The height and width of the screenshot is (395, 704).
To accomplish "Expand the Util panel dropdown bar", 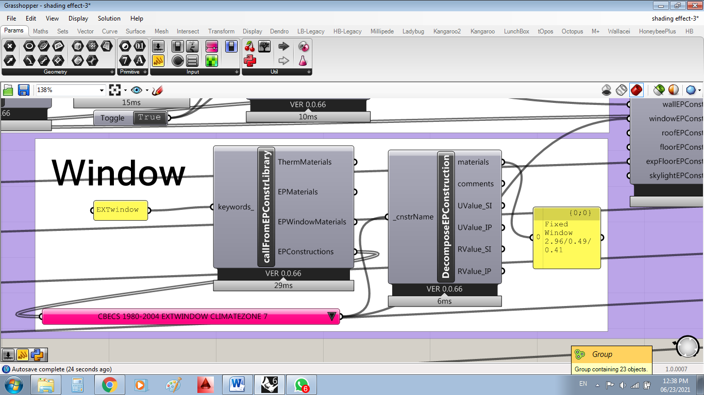I will click(277, 72).
